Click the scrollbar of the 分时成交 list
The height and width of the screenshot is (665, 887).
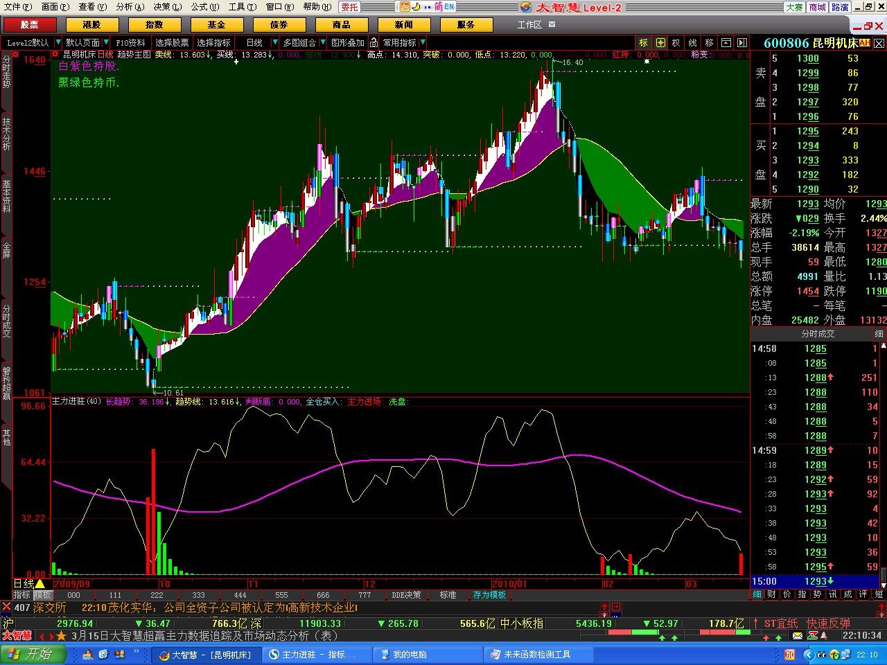883,457
